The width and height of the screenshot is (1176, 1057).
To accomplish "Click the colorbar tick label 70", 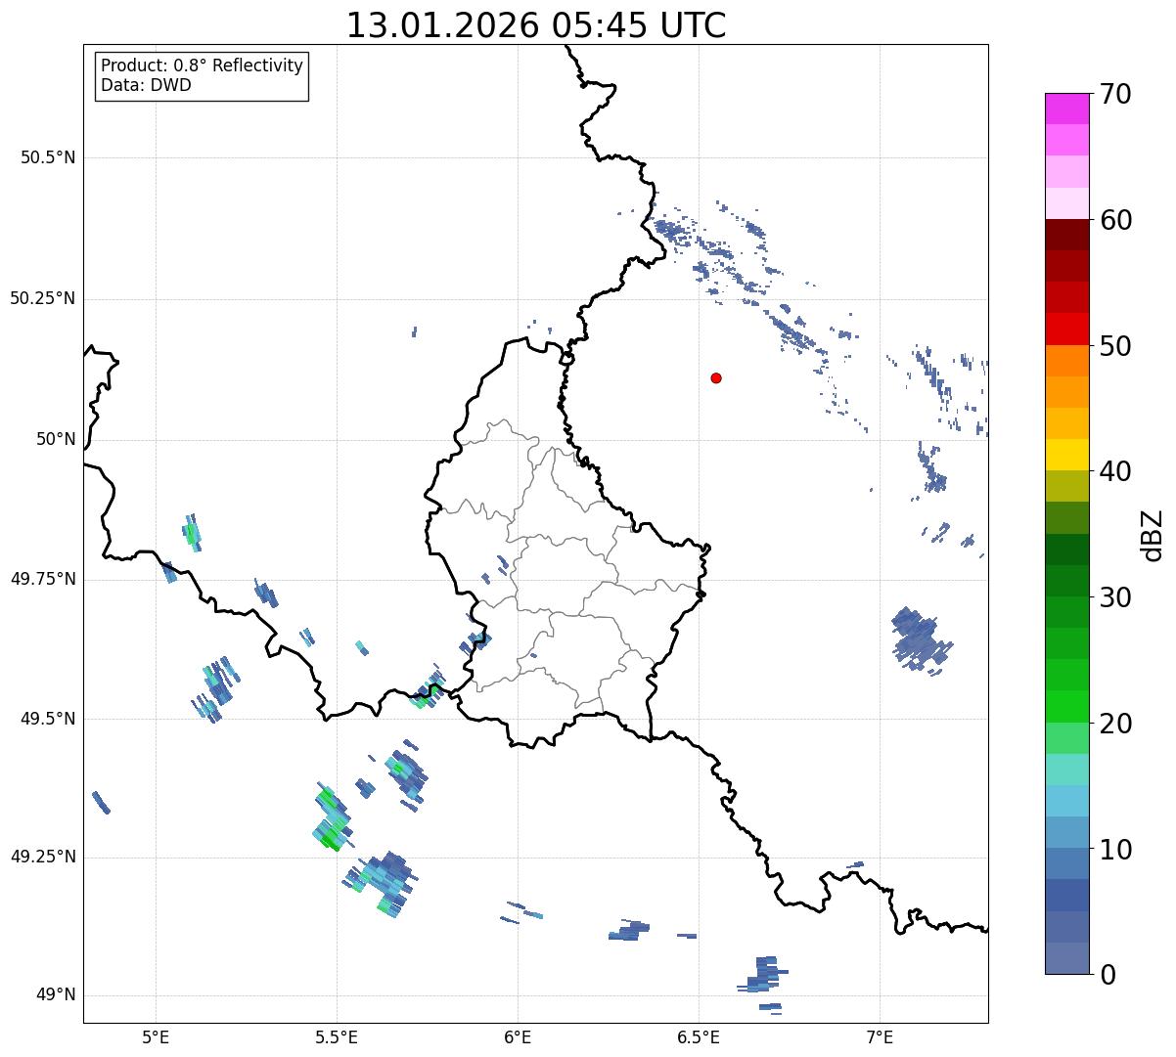I will tap(1115, 94).
